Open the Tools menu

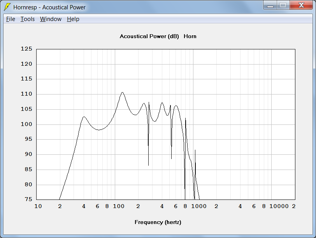tap(28, 19)
